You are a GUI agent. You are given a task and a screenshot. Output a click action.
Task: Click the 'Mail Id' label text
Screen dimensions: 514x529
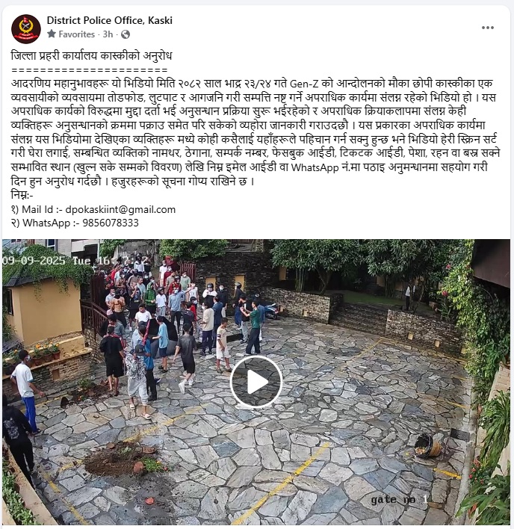point(37,209)
